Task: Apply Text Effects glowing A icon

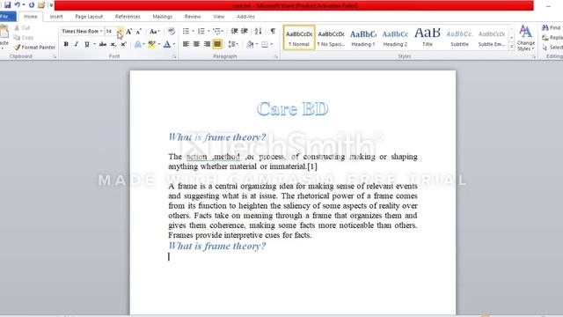Action: click(x=138, y=44)
